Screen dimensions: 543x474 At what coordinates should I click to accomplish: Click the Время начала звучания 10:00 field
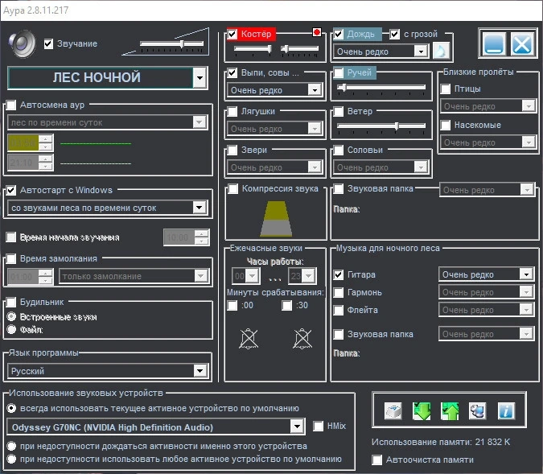point(179,237)
